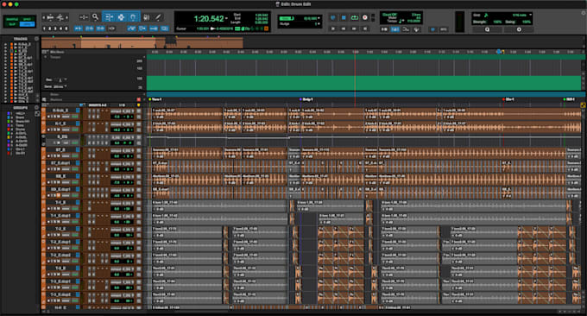This screenshot has height=316, width=587.
Task: Recall zoom preset 5
Action: point(66,28)
